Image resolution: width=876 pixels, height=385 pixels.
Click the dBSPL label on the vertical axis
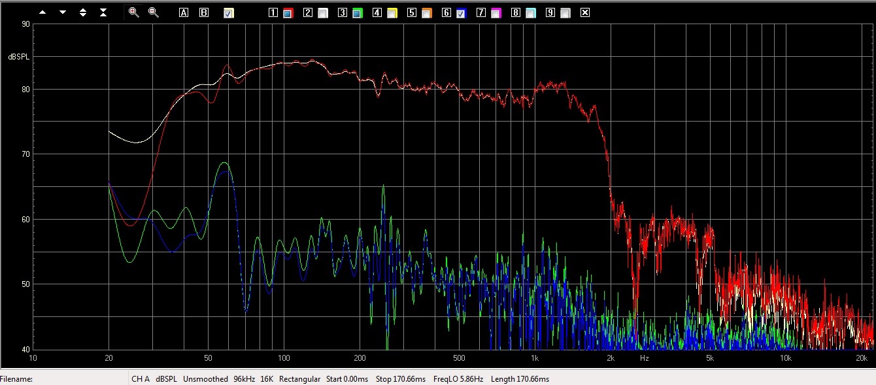[x=18, y=57]
